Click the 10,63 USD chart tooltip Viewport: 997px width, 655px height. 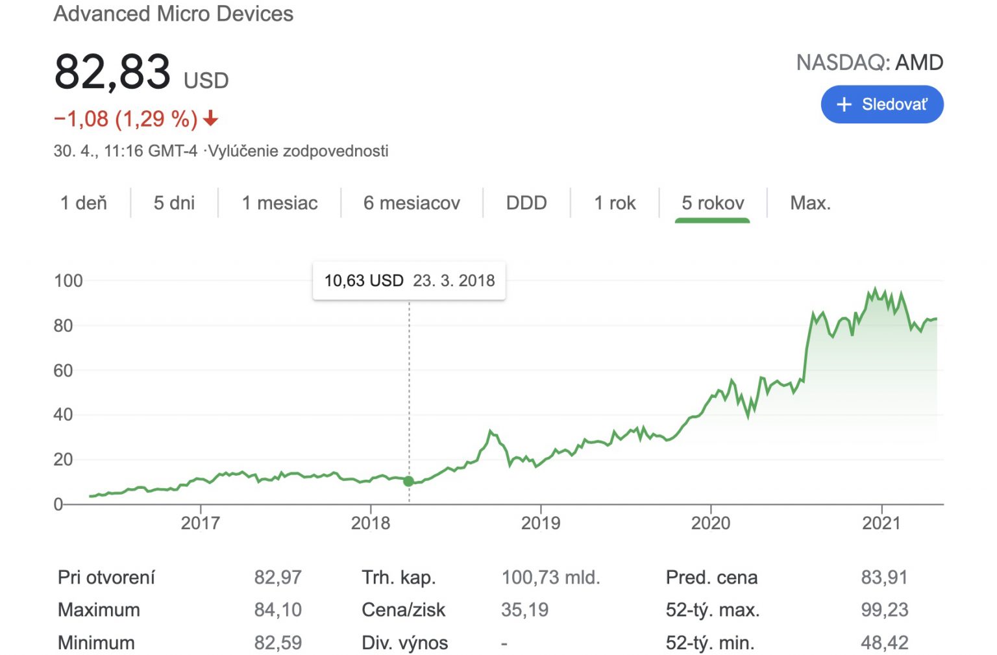[409, 280]
